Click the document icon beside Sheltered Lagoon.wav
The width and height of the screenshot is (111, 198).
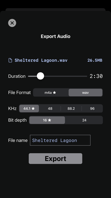[x=10, y=60]
